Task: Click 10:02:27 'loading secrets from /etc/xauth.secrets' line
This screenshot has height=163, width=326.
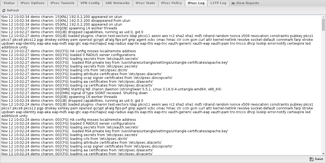Action: (x=70, y=59)
